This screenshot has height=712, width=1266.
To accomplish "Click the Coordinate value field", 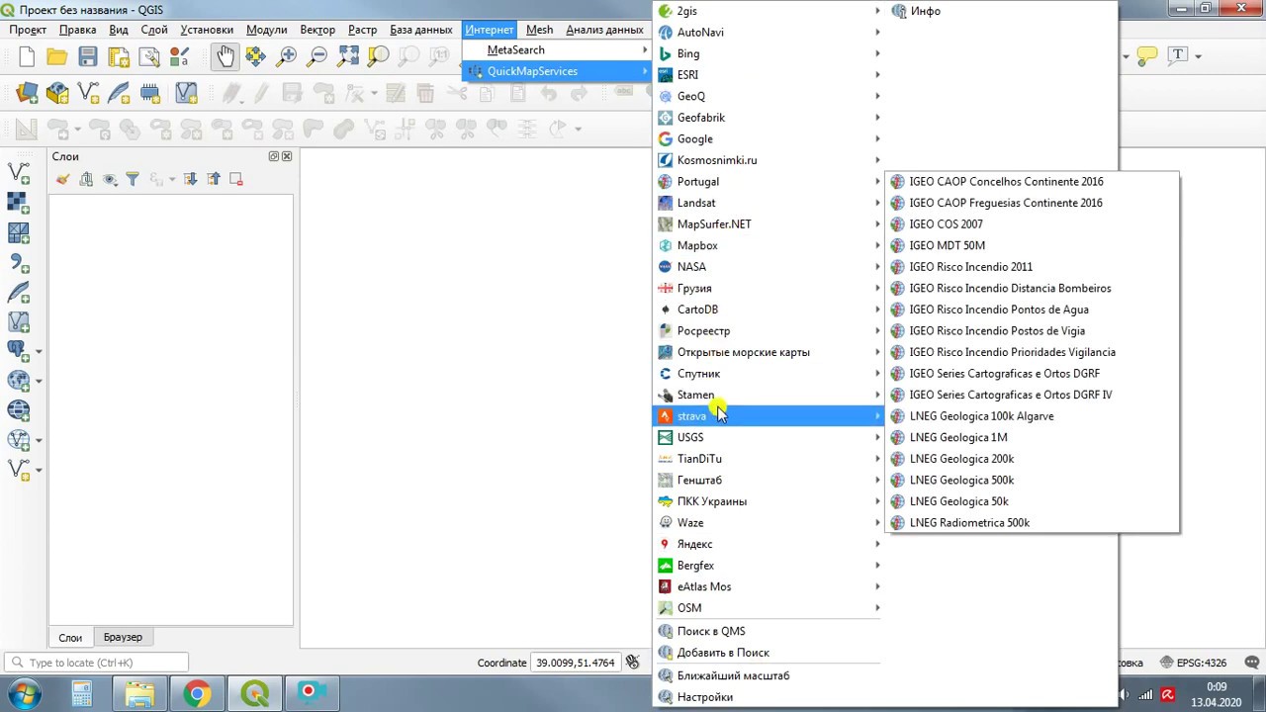I will (x=576, y=663).
